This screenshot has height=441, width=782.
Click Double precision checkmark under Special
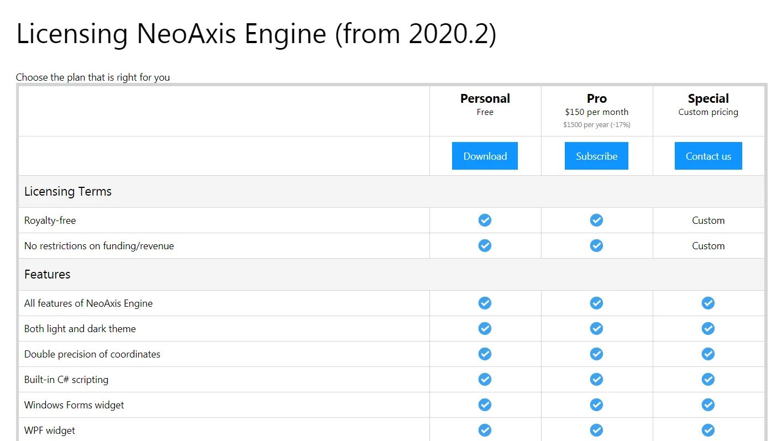708,354
